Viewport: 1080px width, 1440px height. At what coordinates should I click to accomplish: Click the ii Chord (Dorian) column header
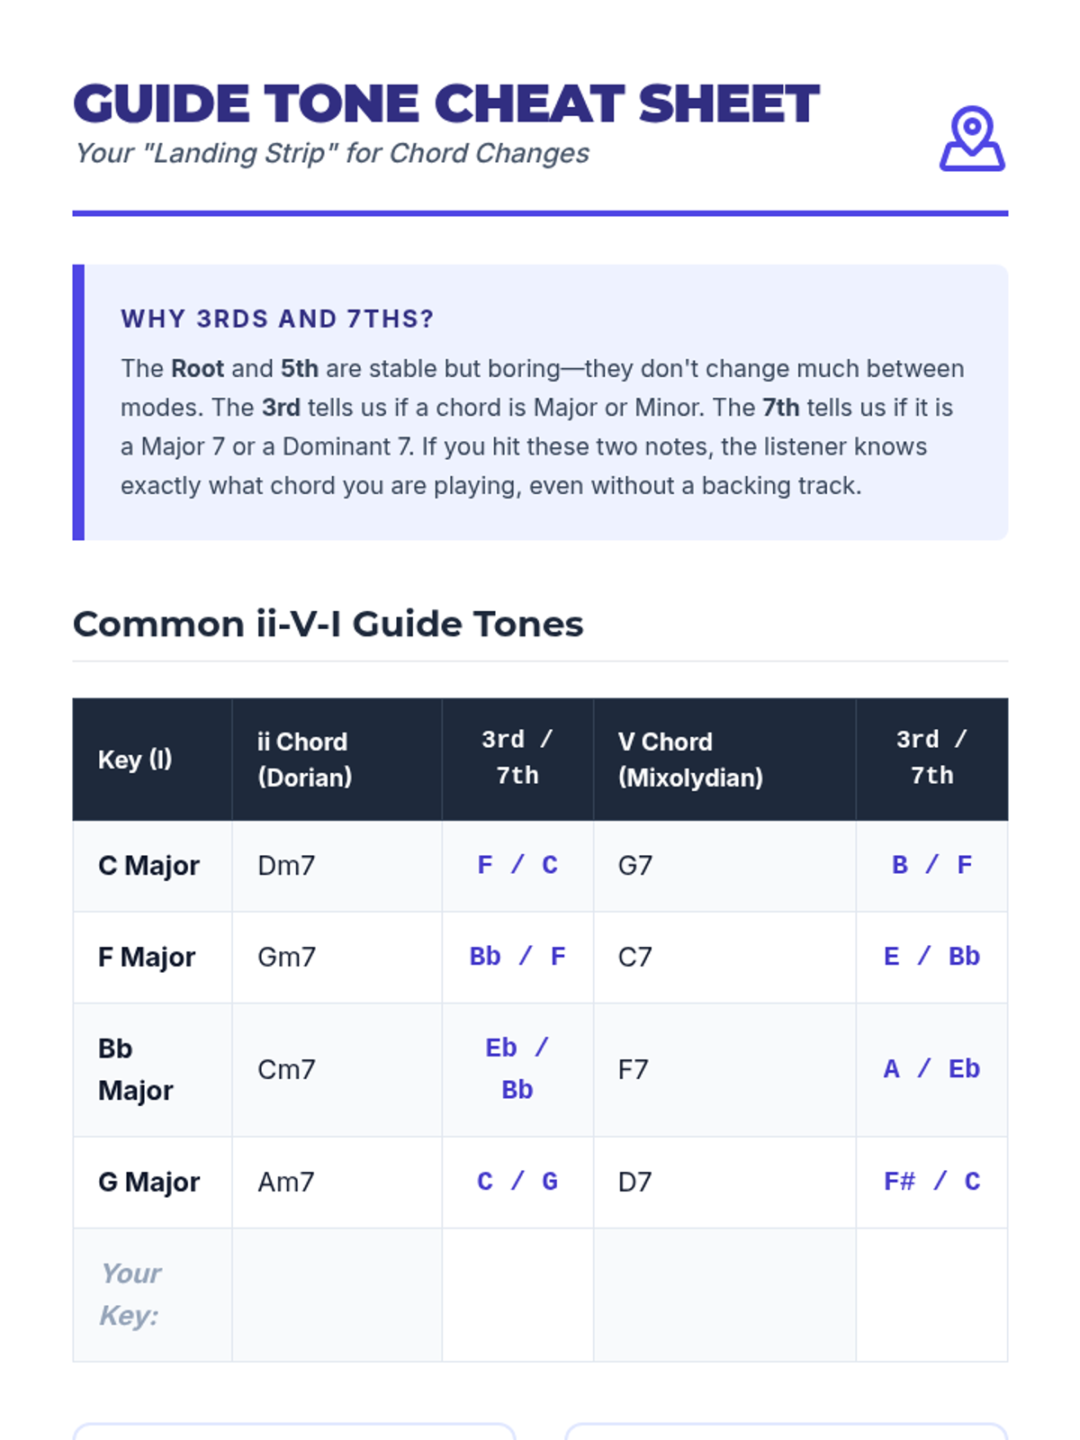tap(337, 760)
